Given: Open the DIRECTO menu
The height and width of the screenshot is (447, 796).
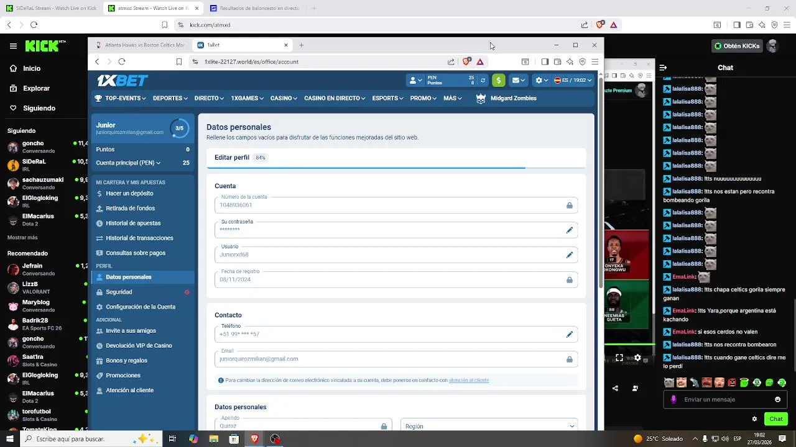Looking at the screenshot, I should tap(209, 98).
